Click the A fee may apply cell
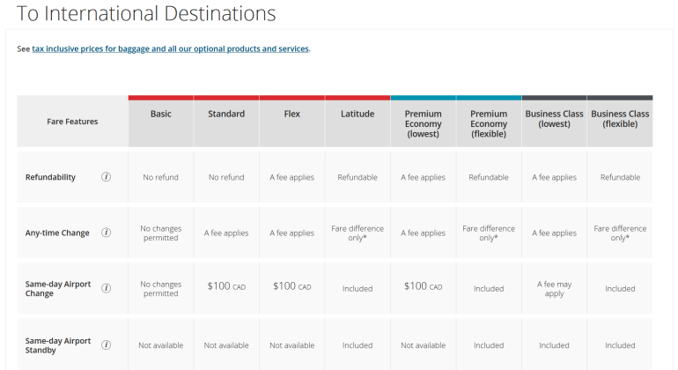Screen dimensions: 678x370 tap(554, 288)
